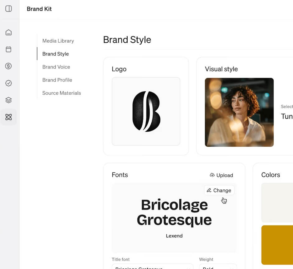Viewport: 293px width, 269px height.
Task: Select the light gray color swatch
Action: coord(277,203)
